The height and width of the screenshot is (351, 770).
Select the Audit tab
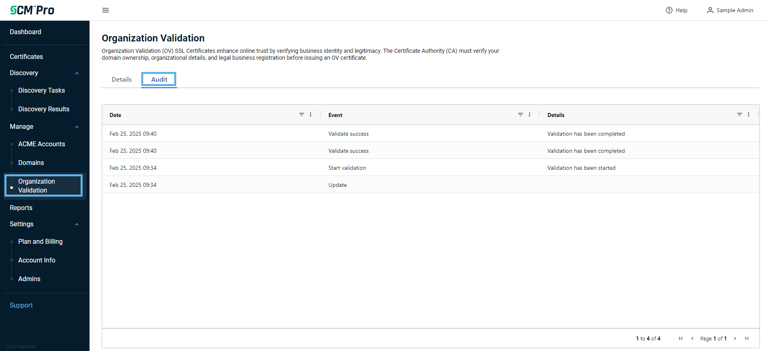(159, 80)
